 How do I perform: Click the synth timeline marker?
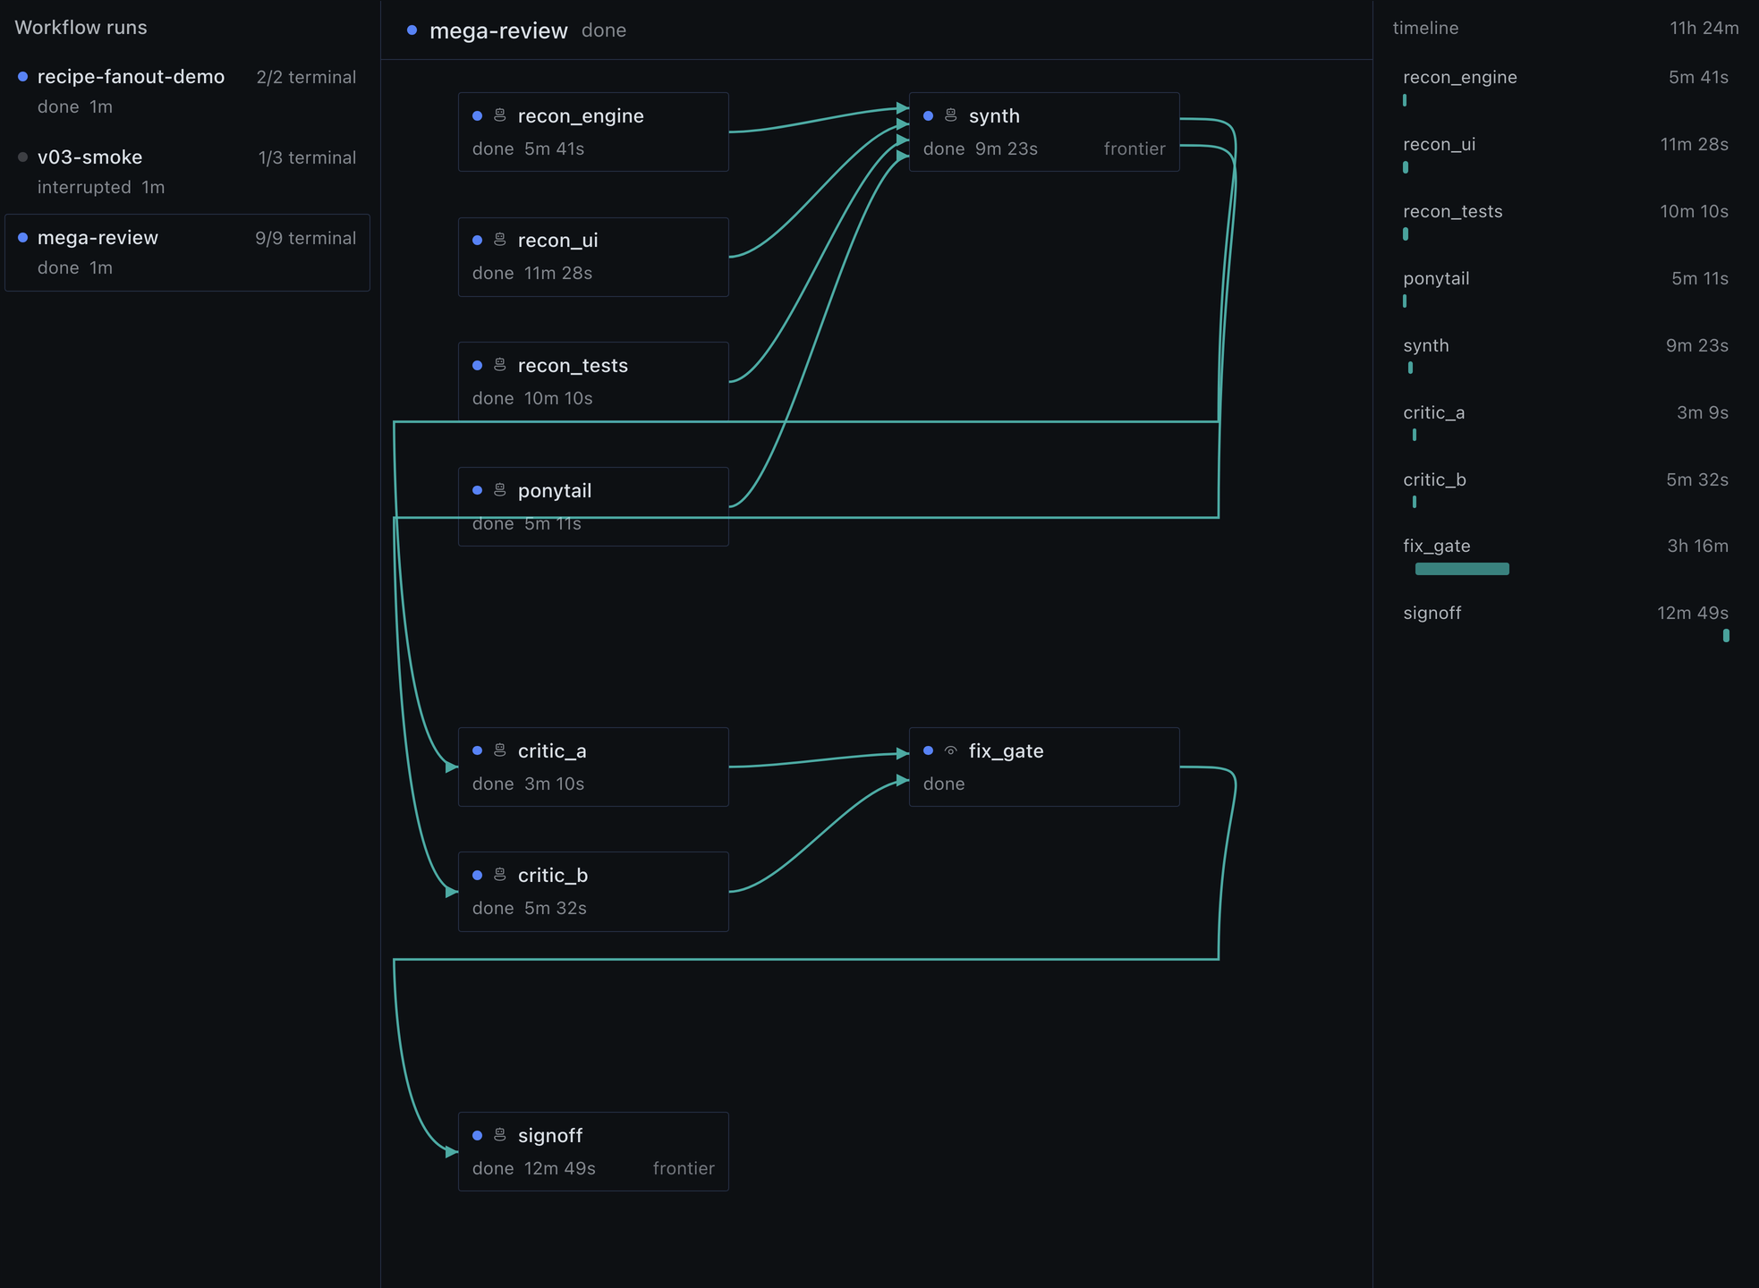point(1410,368)
